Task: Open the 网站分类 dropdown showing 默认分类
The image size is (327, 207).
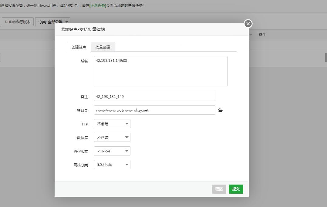Action: coord(112,165)
